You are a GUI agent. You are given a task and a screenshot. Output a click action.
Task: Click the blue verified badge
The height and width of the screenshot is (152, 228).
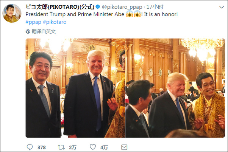tap(98, 7)
